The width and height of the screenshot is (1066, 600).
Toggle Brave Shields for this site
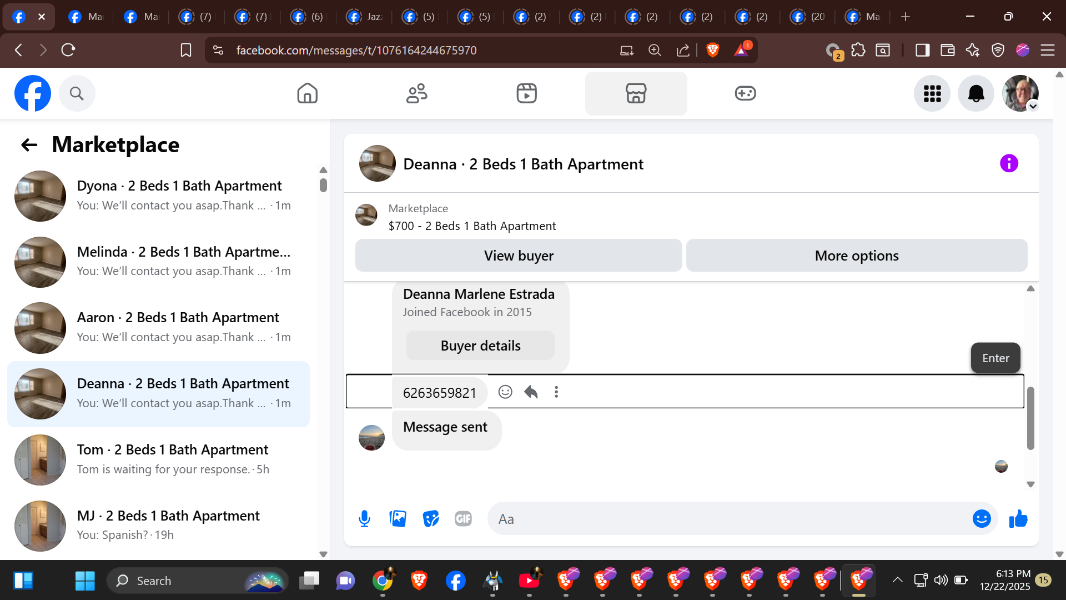point(713,50)
